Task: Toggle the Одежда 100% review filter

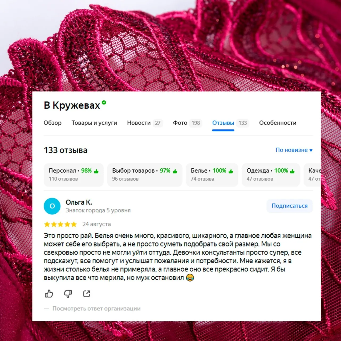Action: click(x=271, y=174)
